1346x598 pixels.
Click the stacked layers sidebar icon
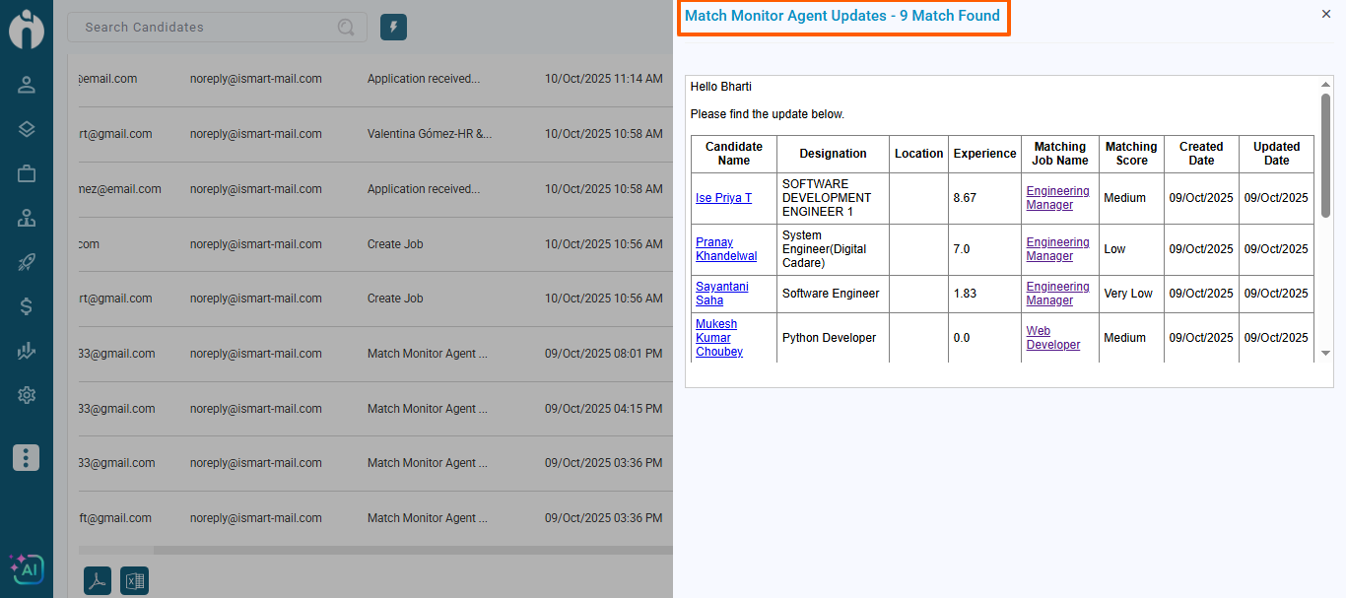[x=27, y=129]
